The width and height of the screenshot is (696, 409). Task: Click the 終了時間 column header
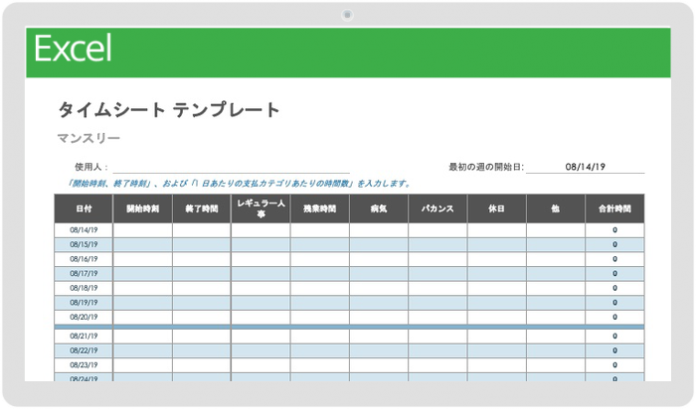202,208
